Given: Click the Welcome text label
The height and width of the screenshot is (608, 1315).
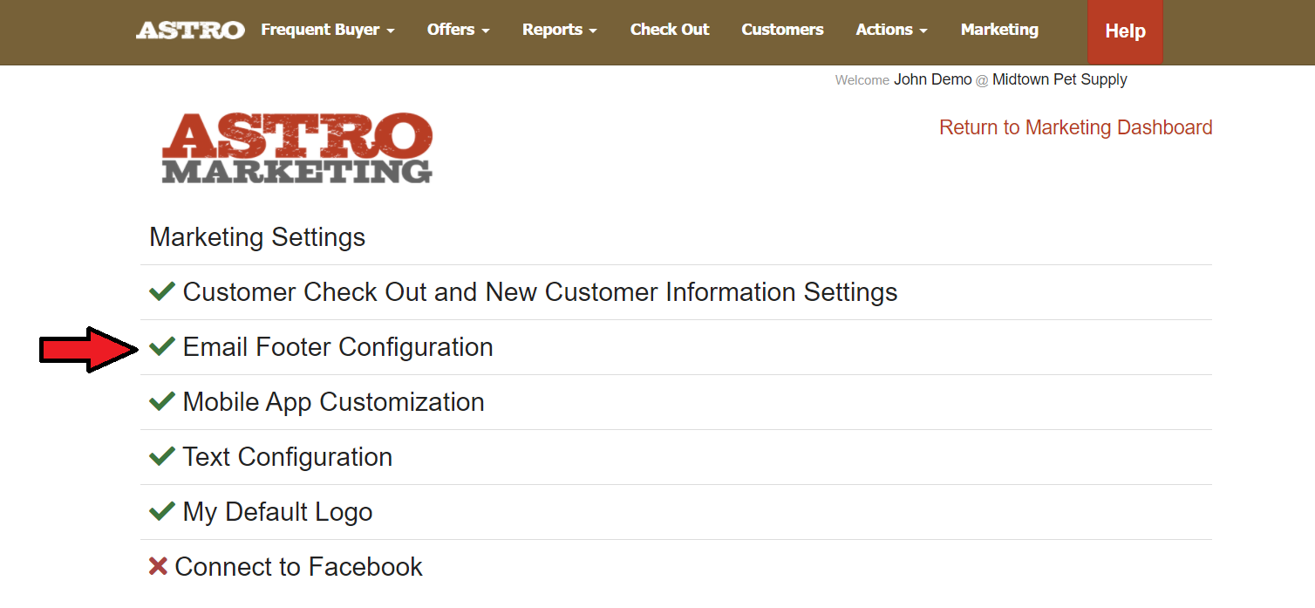Looking at the screenshot, I should tap(862, 80).
